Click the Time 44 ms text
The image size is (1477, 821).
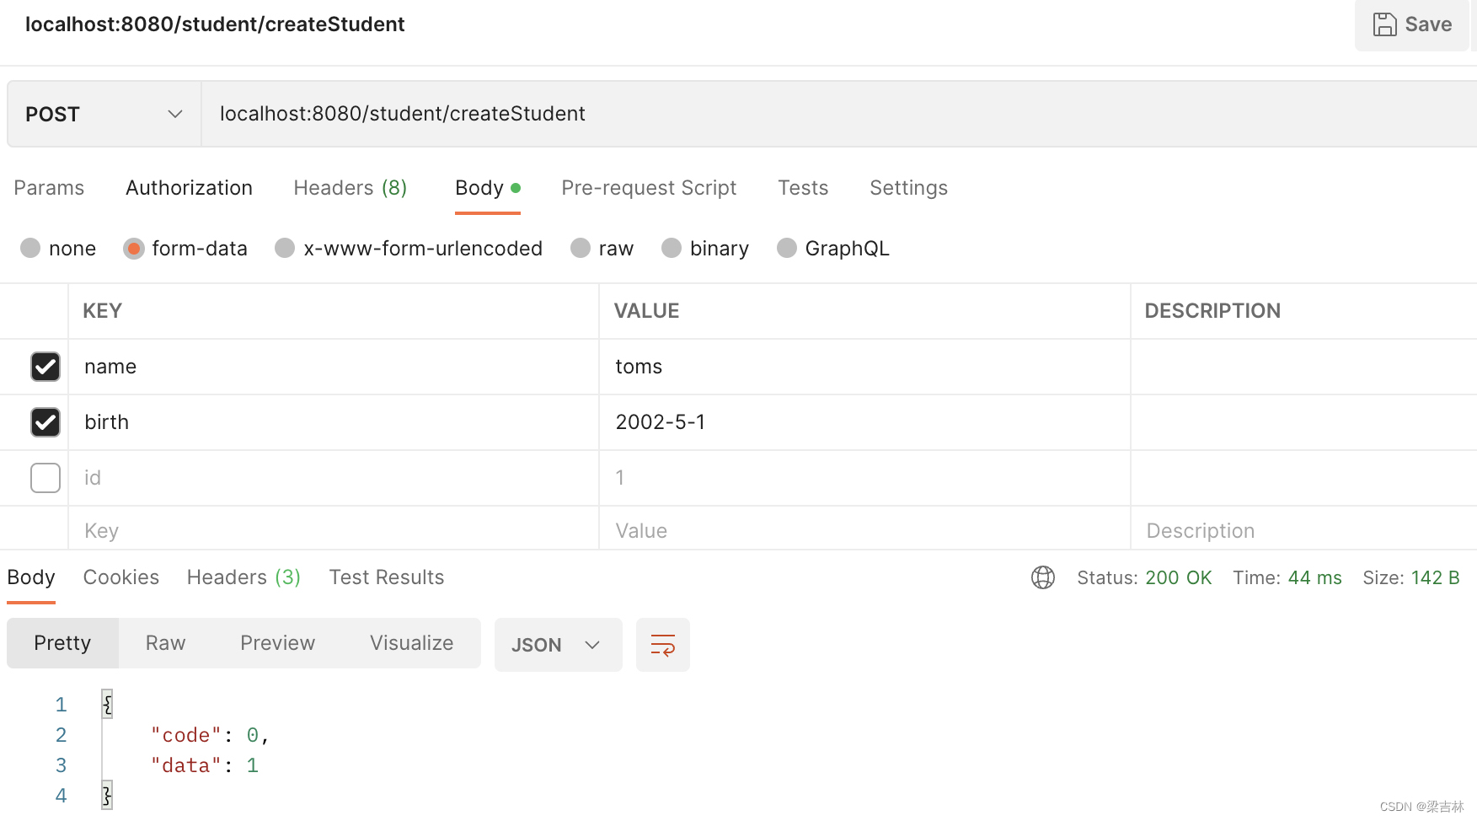[1287, 577]
